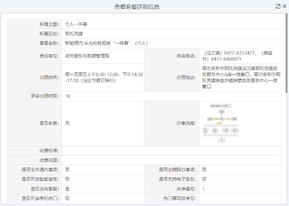This screenshot has height=206, width=289.
Task: Click the 所属主题 value 个人一件事
Action: click(x=76, y=24)
